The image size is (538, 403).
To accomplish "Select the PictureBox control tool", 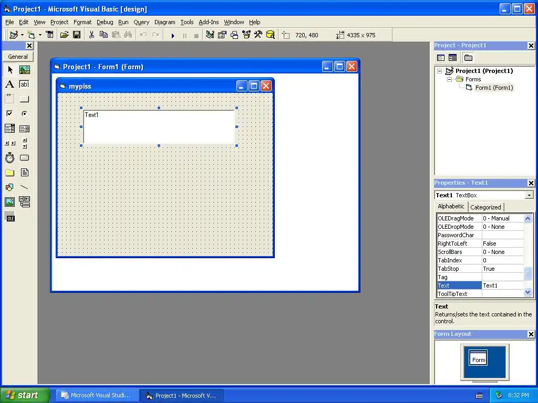I will 24,70.
